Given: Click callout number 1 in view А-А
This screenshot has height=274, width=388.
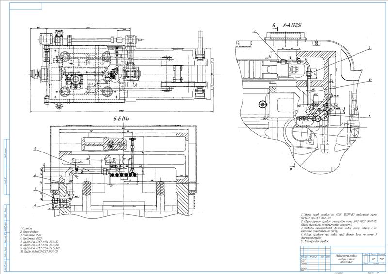Looking at the screenshot, I should (x=369, y=116).
